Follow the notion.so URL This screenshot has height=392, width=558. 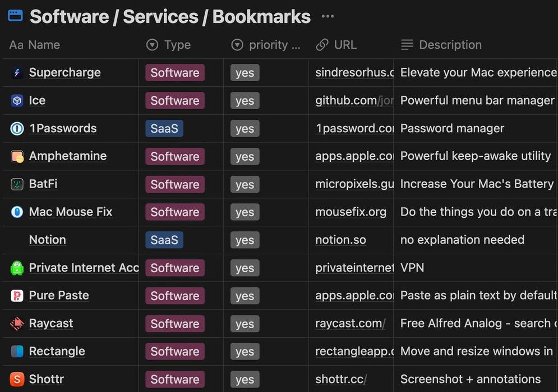340,240
